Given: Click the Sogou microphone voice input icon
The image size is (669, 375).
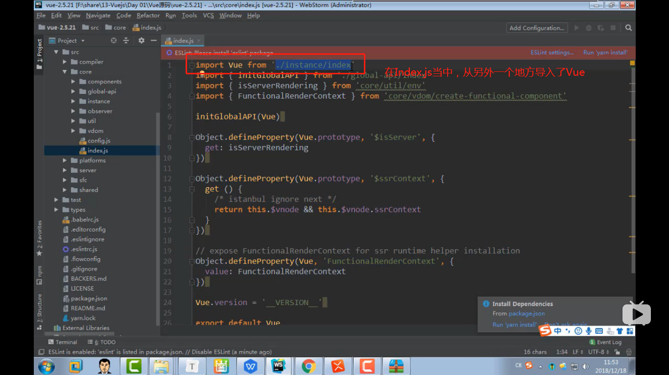Looking at the screenshot, I should tap(588, 331).
